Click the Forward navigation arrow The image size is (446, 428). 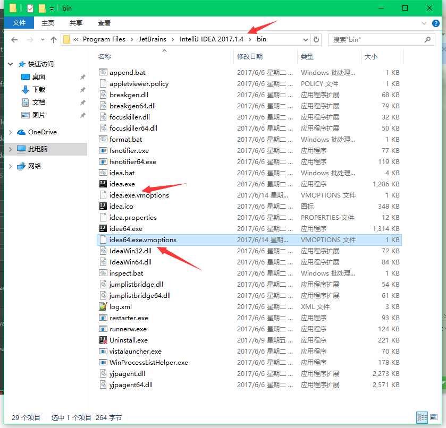coord(30,40)
